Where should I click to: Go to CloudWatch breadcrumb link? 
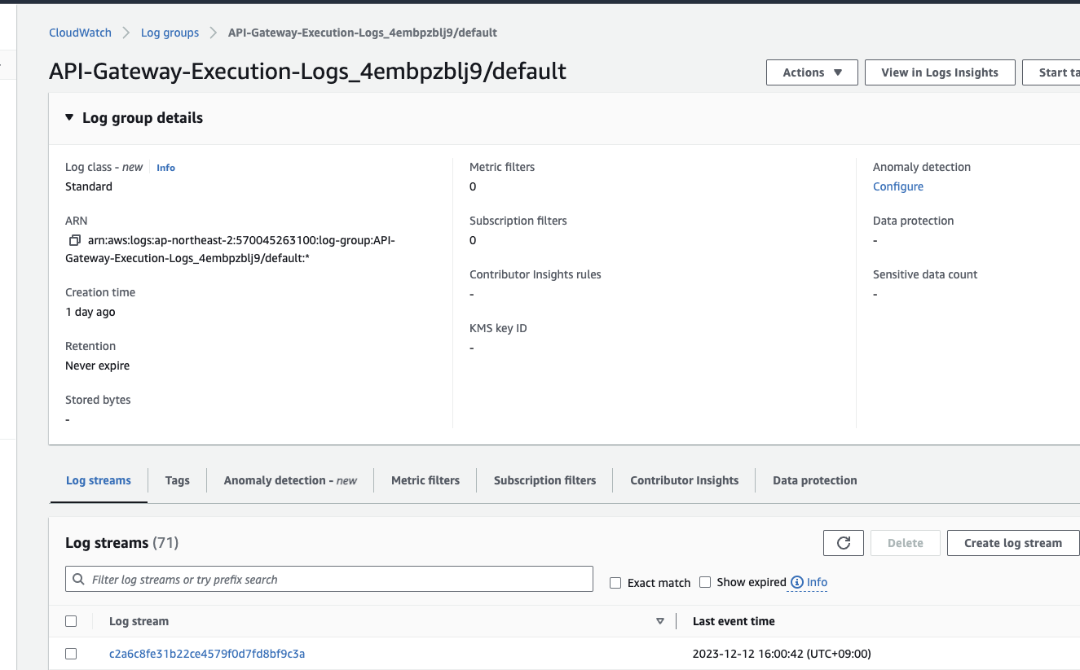tap(80, 33)
